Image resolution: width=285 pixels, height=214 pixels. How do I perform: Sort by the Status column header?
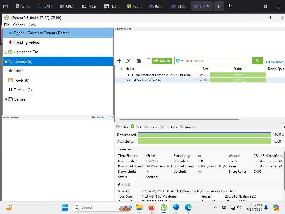coord(238,69)
